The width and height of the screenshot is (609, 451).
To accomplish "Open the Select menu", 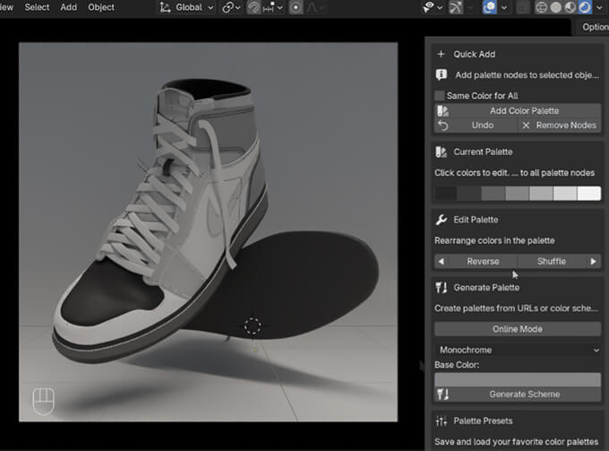I will click(x=37, y=7).
